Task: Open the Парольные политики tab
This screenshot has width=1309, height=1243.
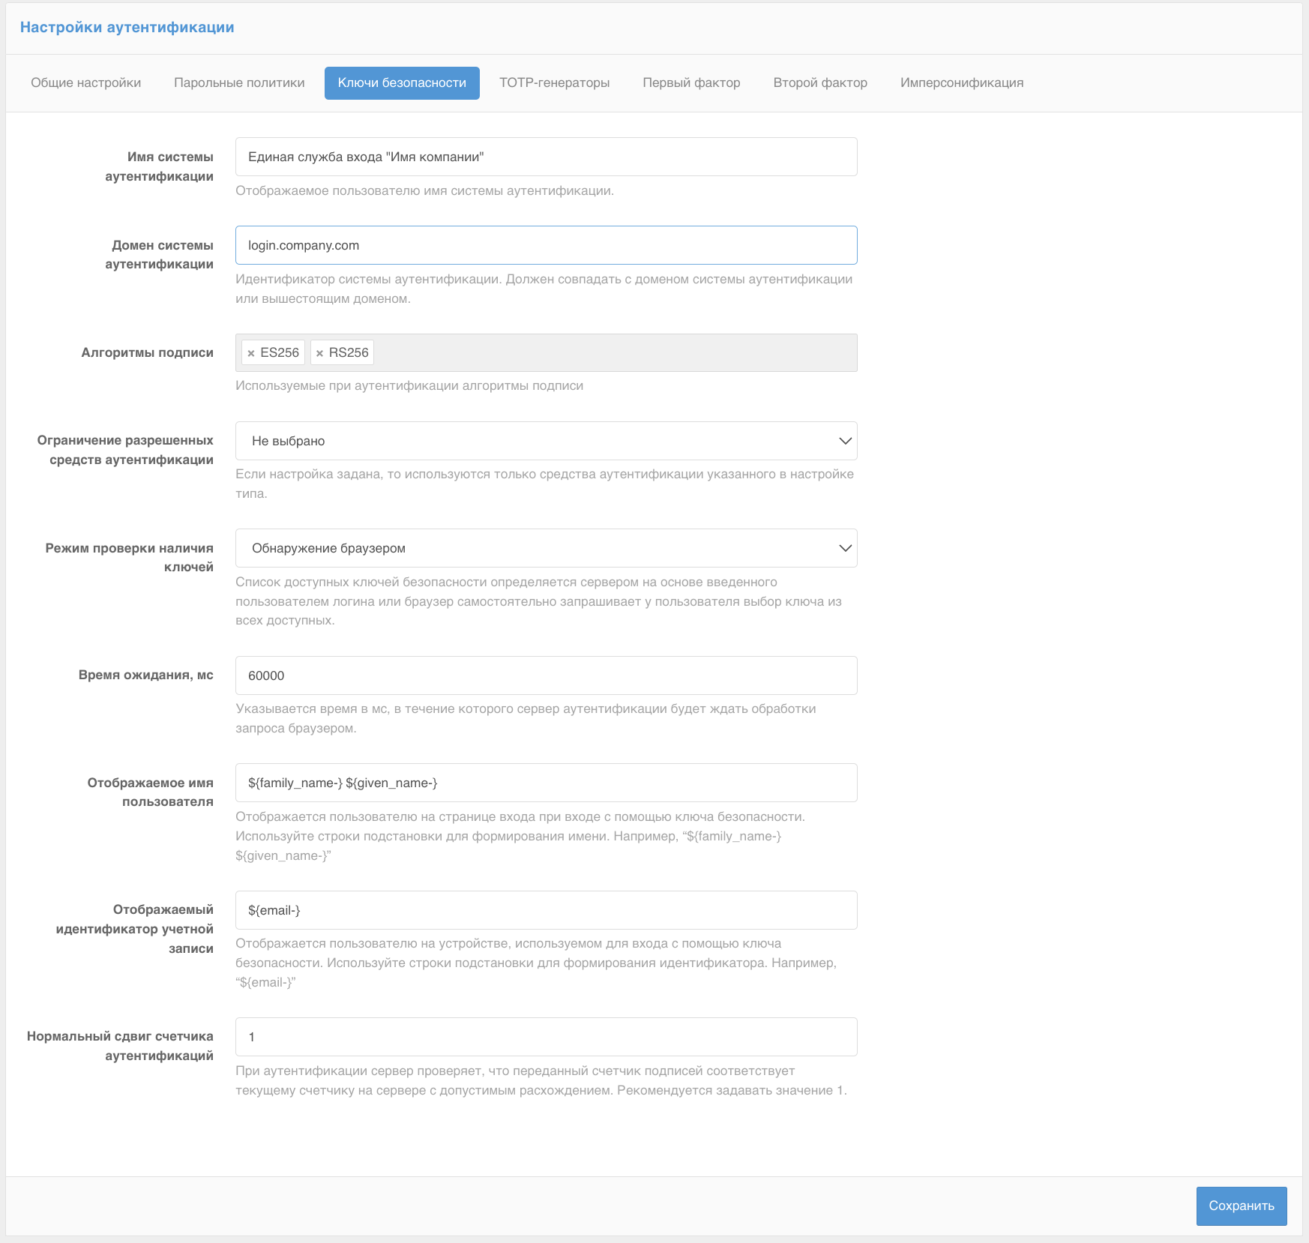Action: tap(239, 82)
